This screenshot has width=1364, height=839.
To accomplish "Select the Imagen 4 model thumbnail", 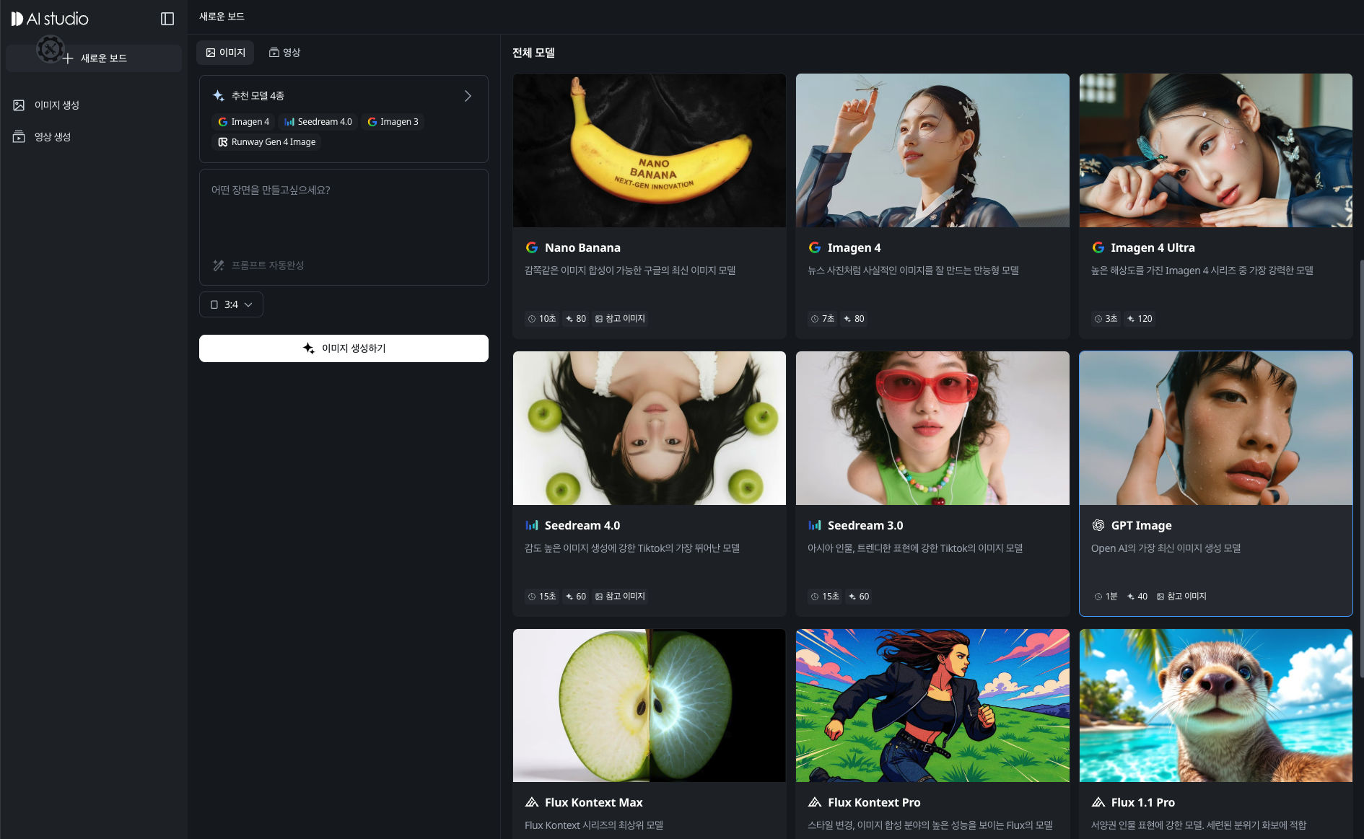I will tap(932, 150).
